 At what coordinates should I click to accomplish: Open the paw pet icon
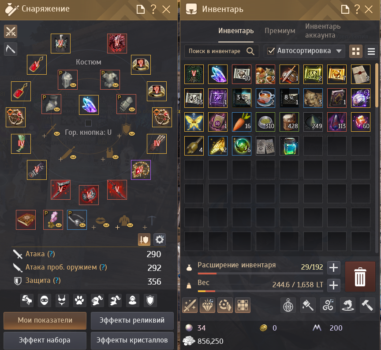[x=79, y=301]
